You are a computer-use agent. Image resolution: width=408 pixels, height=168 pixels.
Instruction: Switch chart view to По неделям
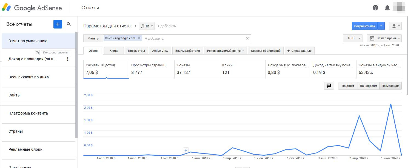tap(368, 86)
